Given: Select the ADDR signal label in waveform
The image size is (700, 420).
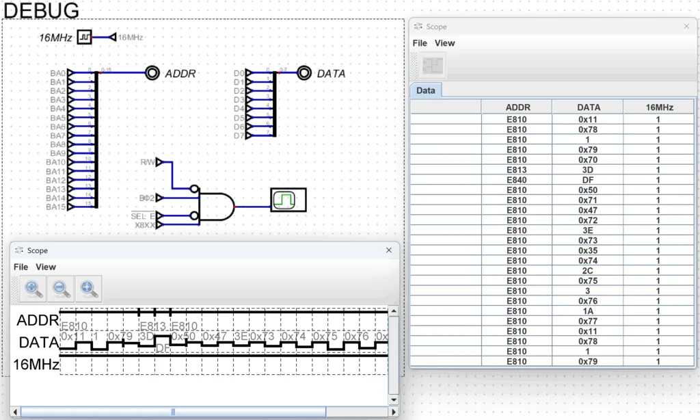Looking at the screenshot, I should pyautogui.click(x=38, y=320).
